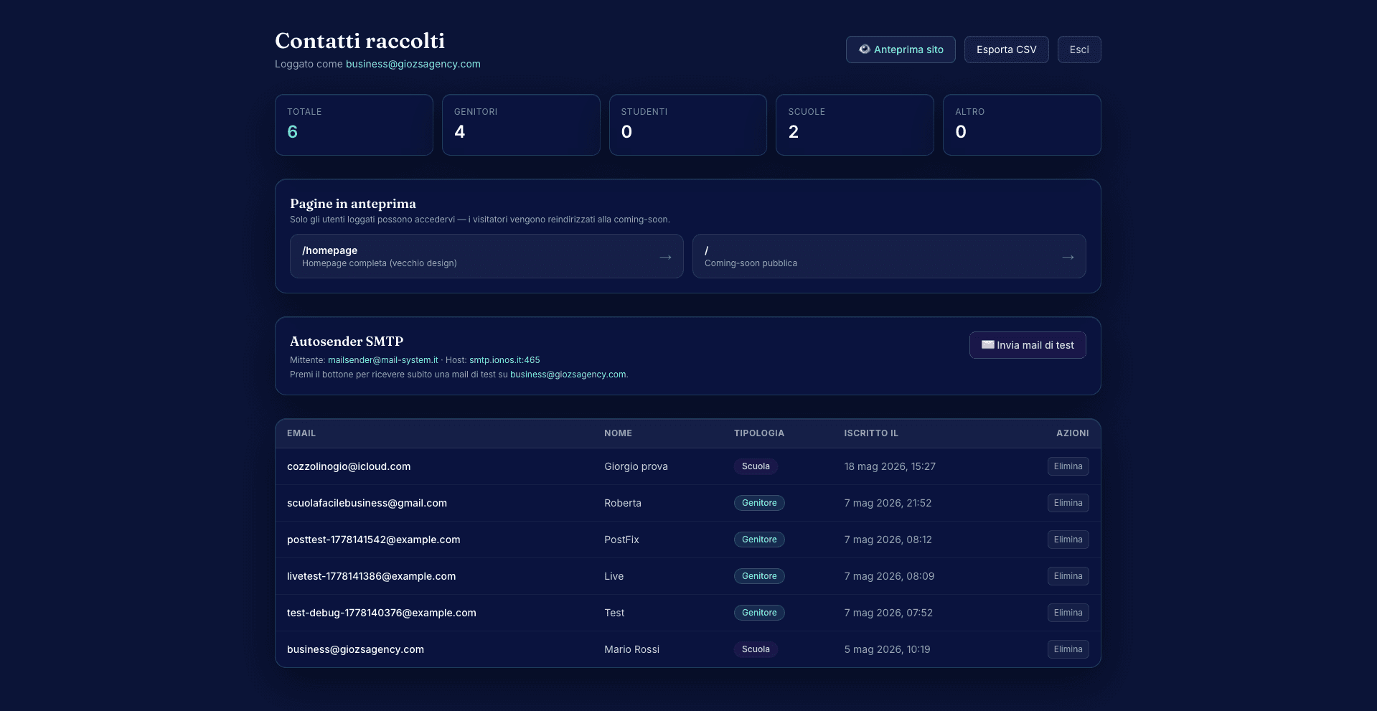Click the Genitore badge in Test row
The width and height of the screenshot is (1377, 711).
[759, 613]
